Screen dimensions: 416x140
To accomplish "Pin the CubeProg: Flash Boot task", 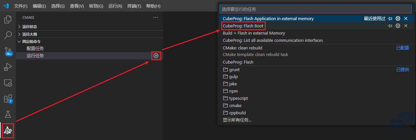I will point(390,26).
